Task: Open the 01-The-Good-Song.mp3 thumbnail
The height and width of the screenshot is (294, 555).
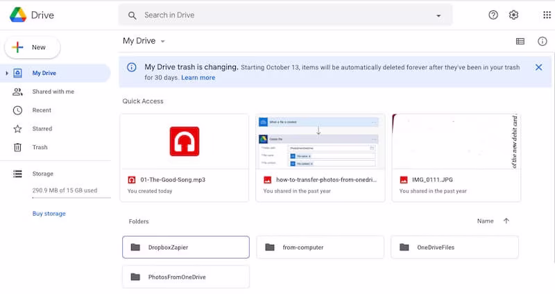Action: click(185, 141)
